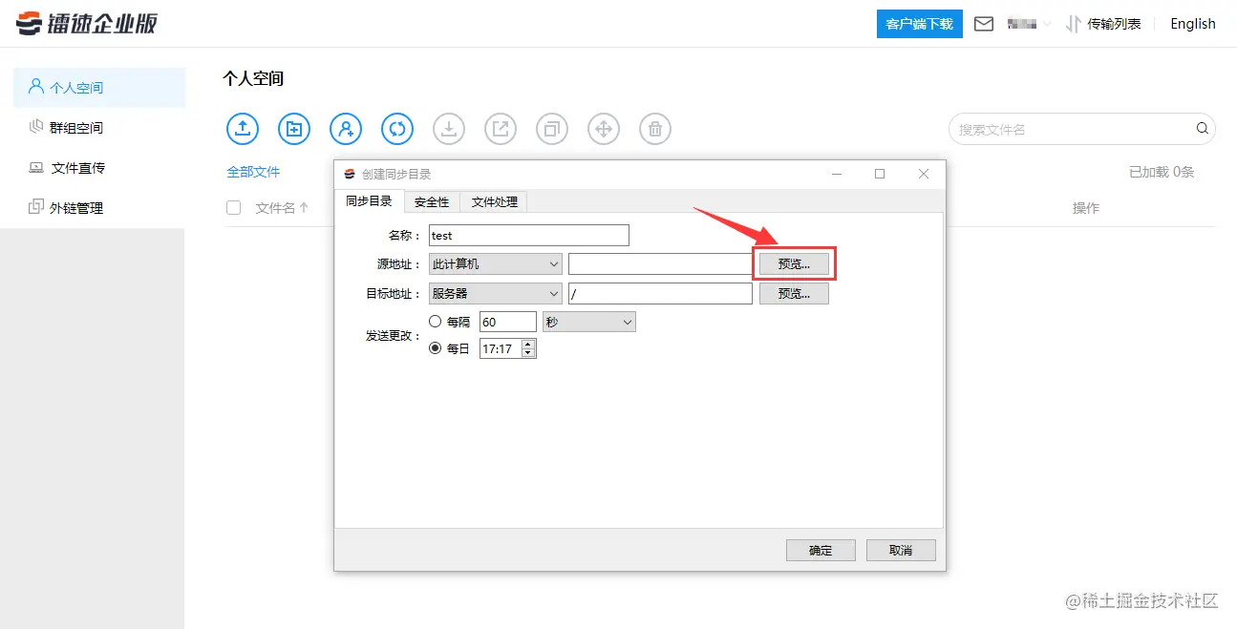
Task: Open the mail envelope icon
Action: (984, 24)
